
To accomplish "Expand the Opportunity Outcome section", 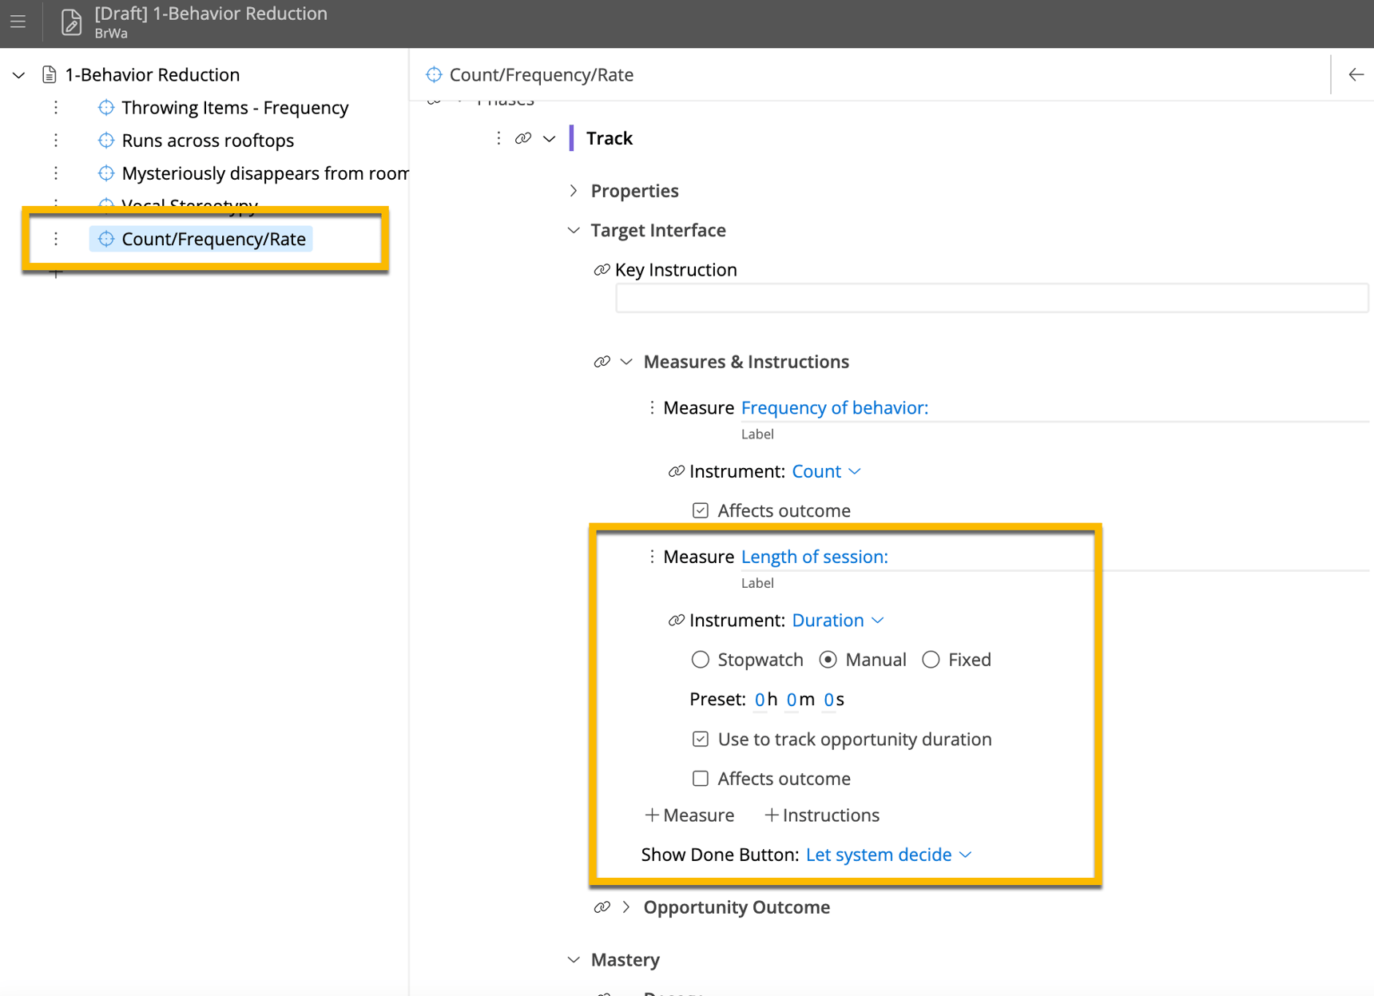I will click(x=626, y=907).
